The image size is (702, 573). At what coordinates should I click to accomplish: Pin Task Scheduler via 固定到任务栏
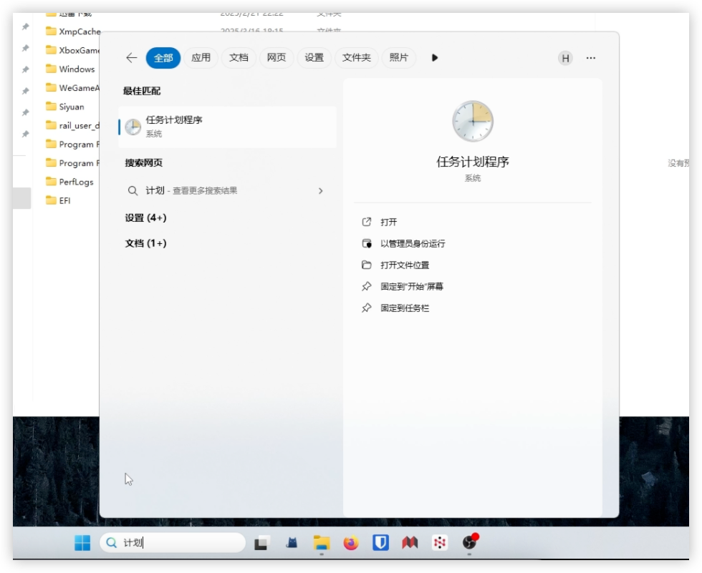click(405, 308)
